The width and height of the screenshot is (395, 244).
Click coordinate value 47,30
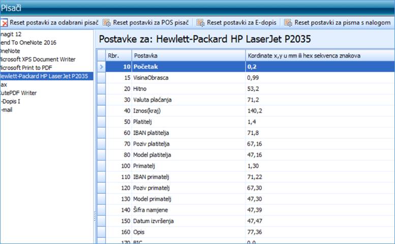click(254, 199)
